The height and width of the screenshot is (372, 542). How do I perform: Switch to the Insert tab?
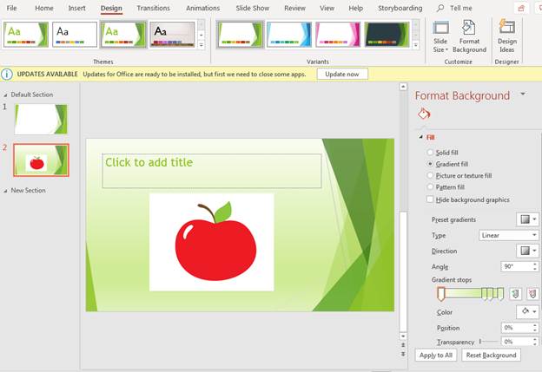point(76,8)
